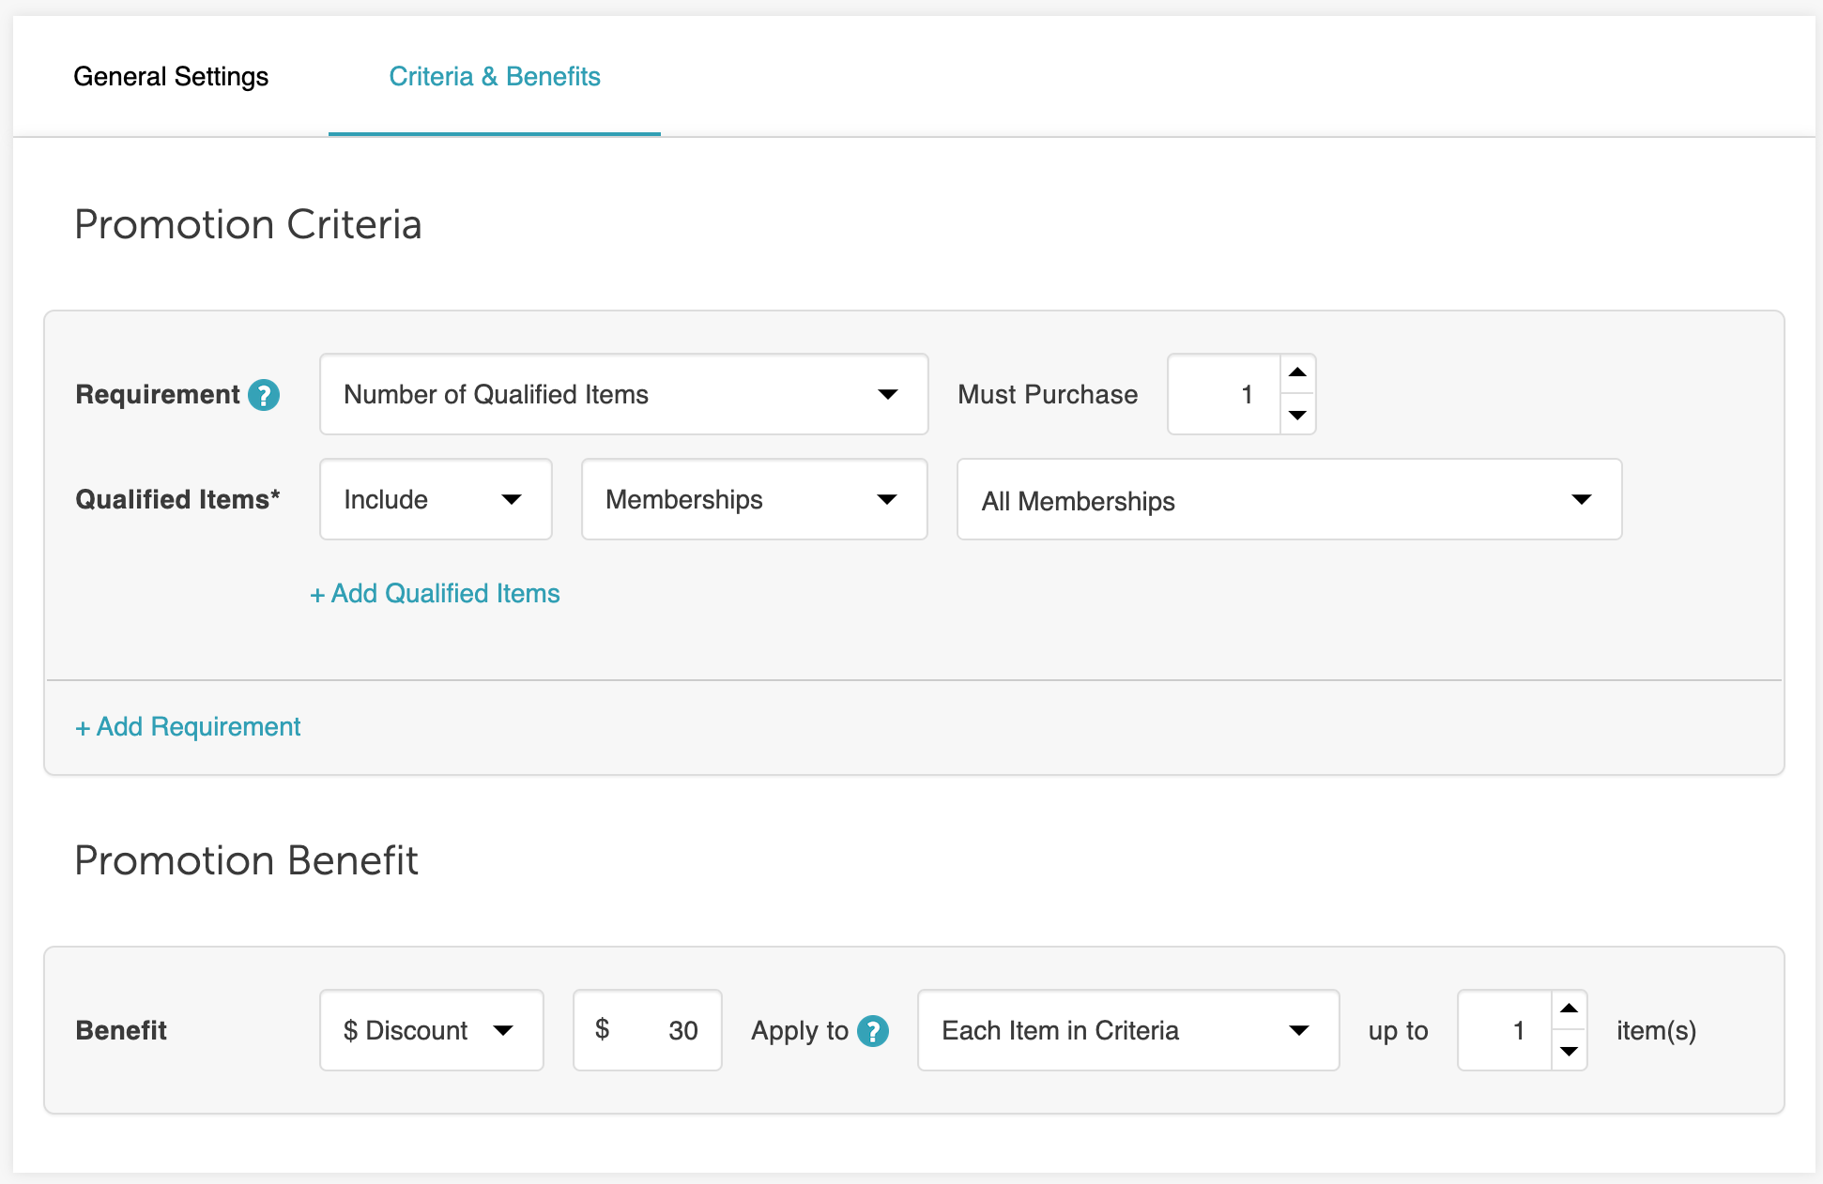Click the up to item count field

pyautogui.click(x=1505, y=1030)
